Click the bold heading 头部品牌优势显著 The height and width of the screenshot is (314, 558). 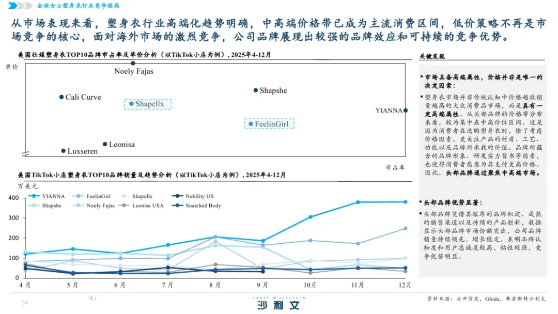(453, 202)
